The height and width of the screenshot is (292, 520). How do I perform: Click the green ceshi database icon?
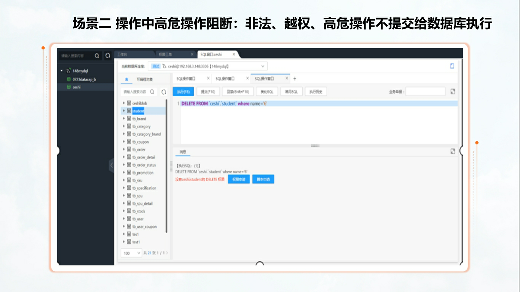click(69, 87)
